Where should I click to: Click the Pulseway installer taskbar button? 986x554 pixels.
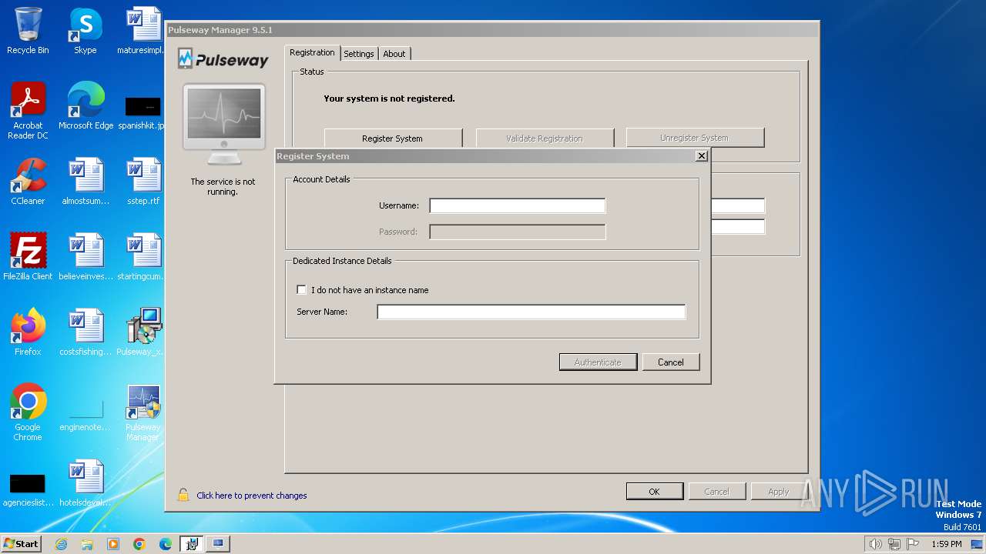(x=192, y=544)
